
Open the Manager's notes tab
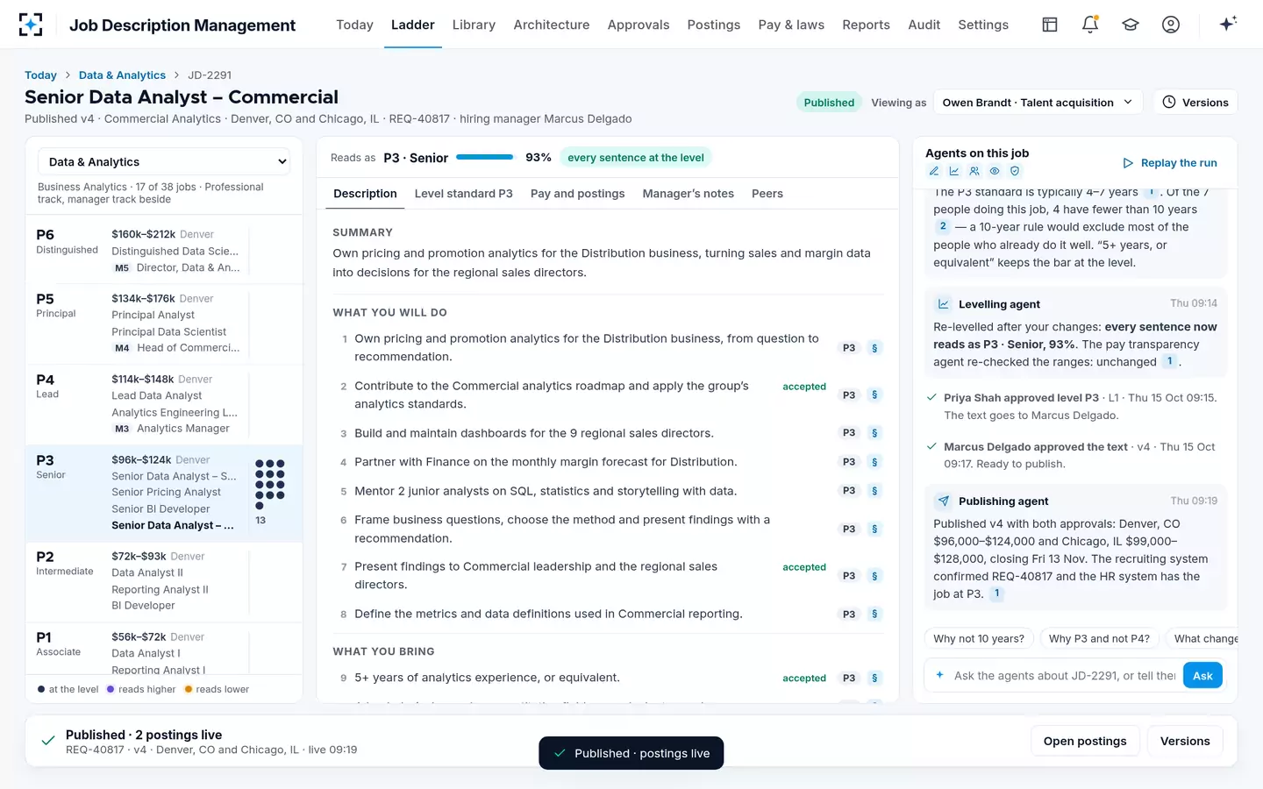point(688,194)
